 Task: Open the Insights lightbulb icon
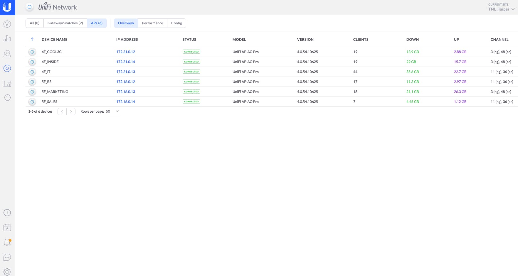7,98
